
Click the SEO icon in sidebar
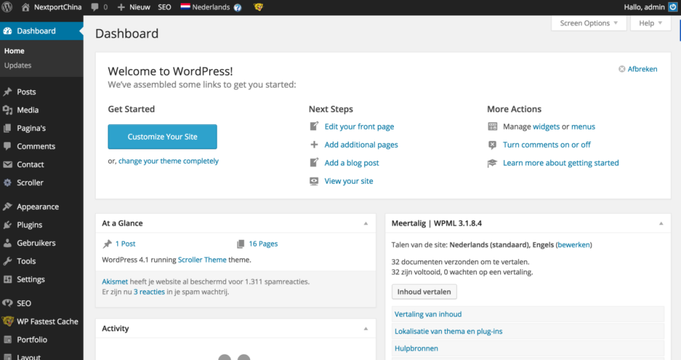pos(7,303)
